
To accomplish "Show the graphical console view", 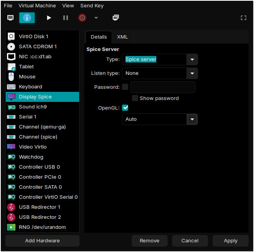I will (x=10, y=18).
